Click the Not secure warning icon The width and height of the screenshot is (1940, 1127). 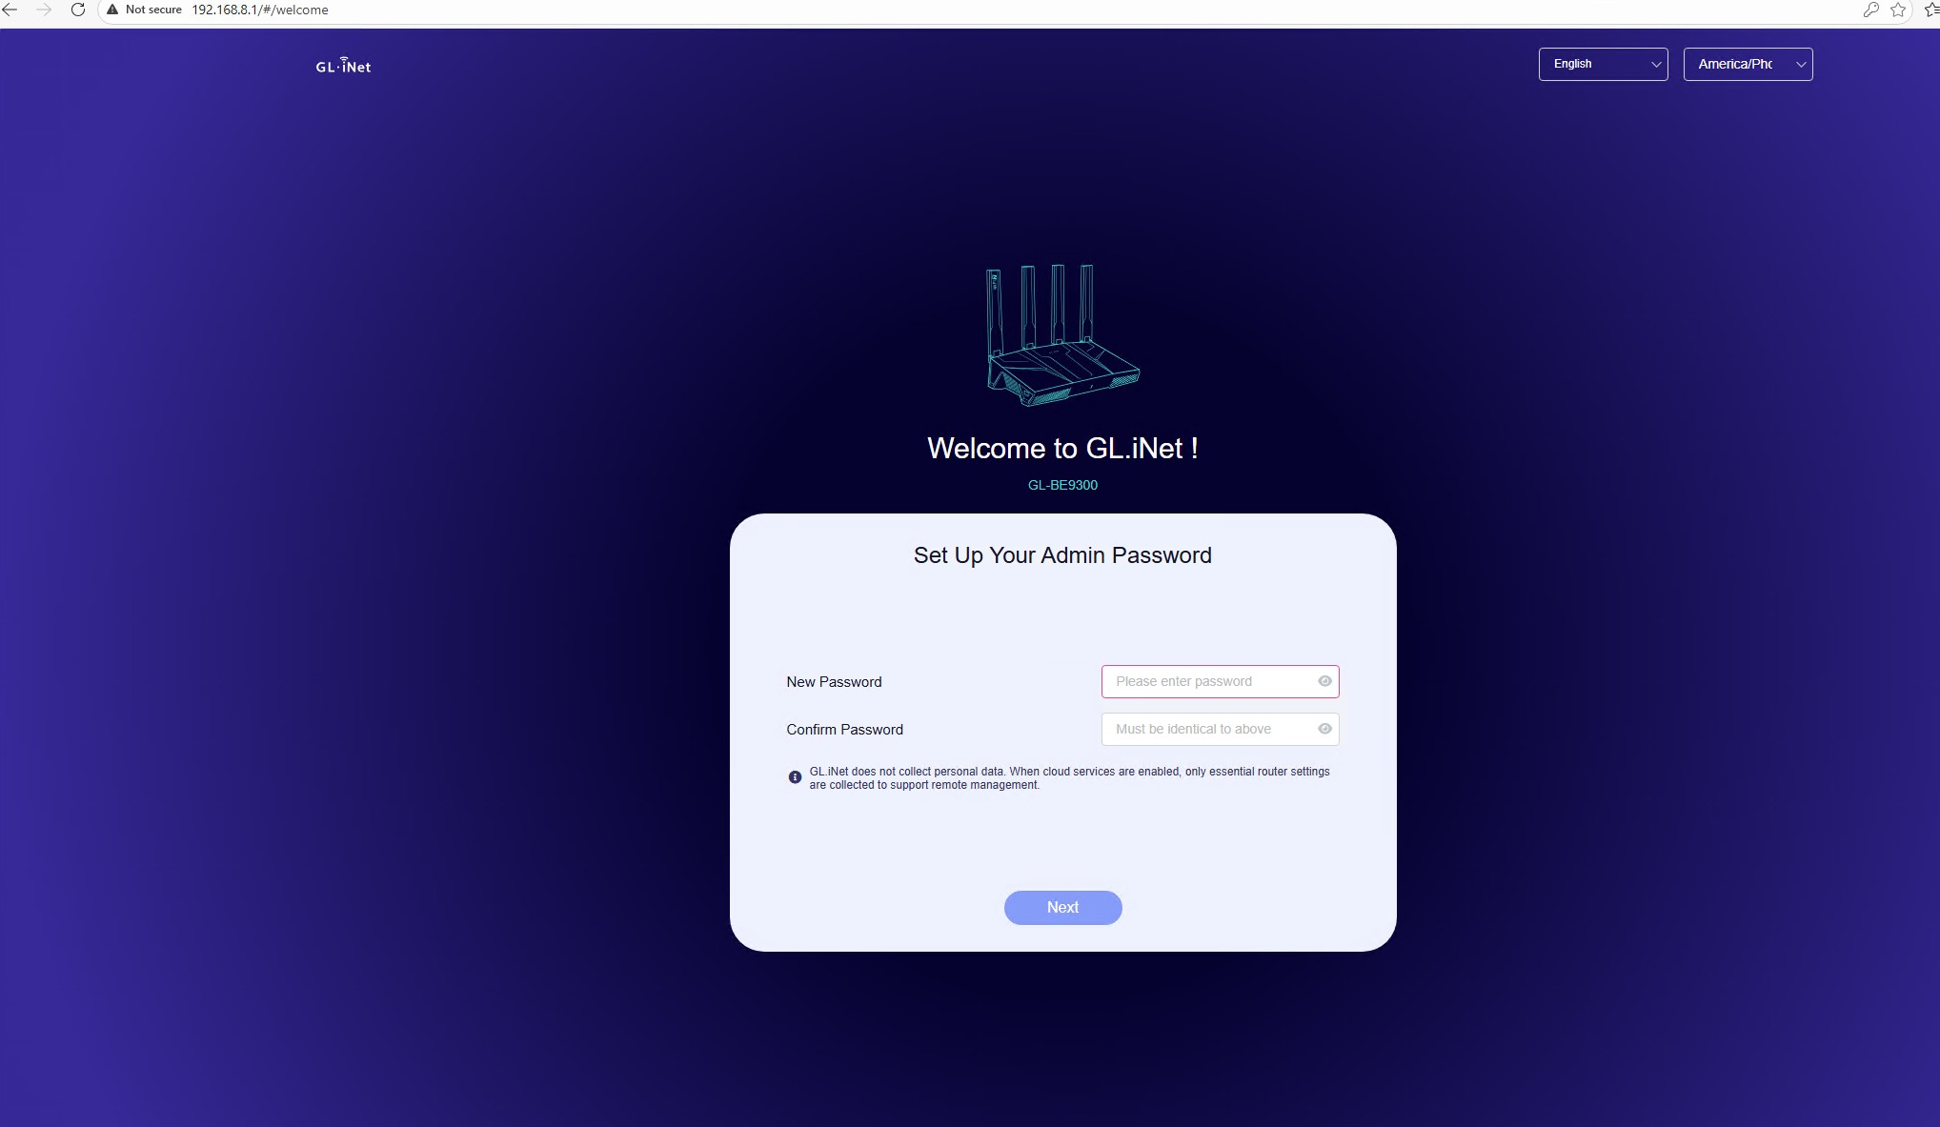tap(112, 10)
